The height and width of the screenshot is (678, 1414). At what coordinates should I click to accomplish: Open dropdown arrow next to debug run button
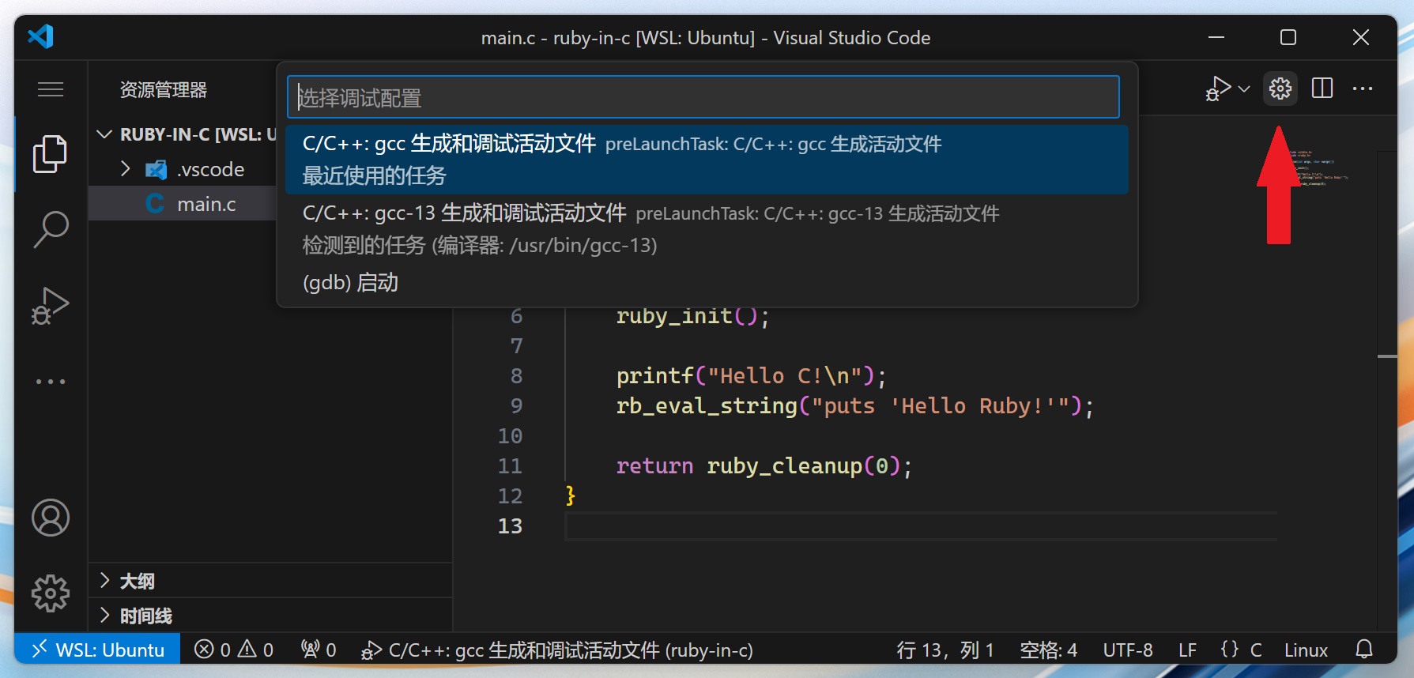pos(1244,89)
